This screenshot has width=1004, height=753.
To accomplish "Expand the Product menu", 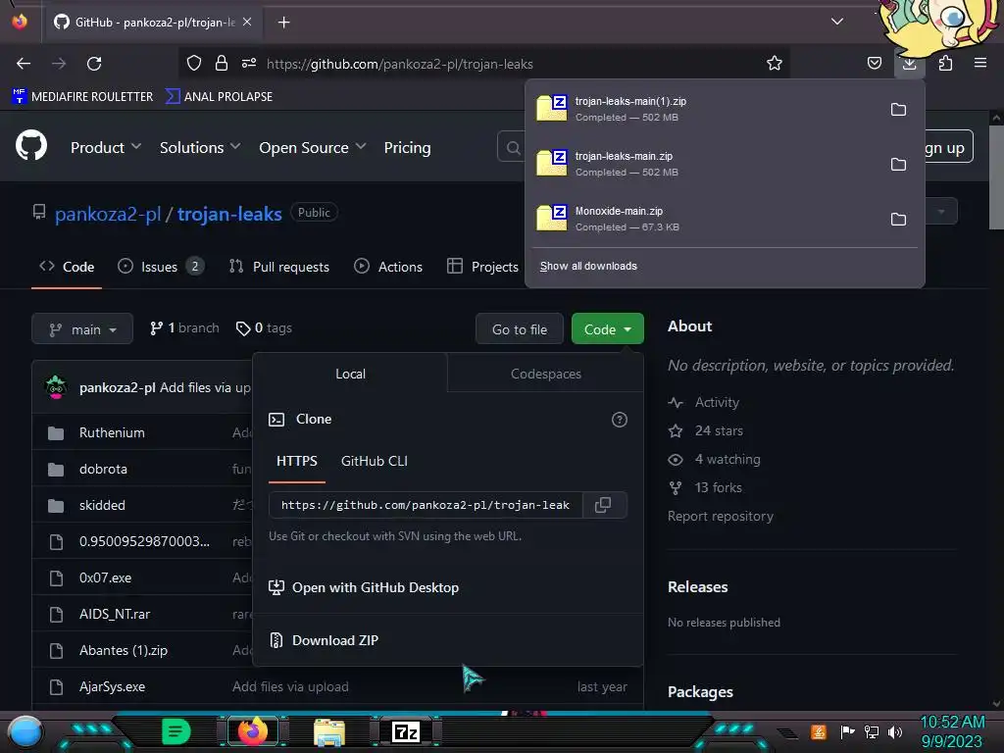I will pyautogui.click(x=106, y=147).
